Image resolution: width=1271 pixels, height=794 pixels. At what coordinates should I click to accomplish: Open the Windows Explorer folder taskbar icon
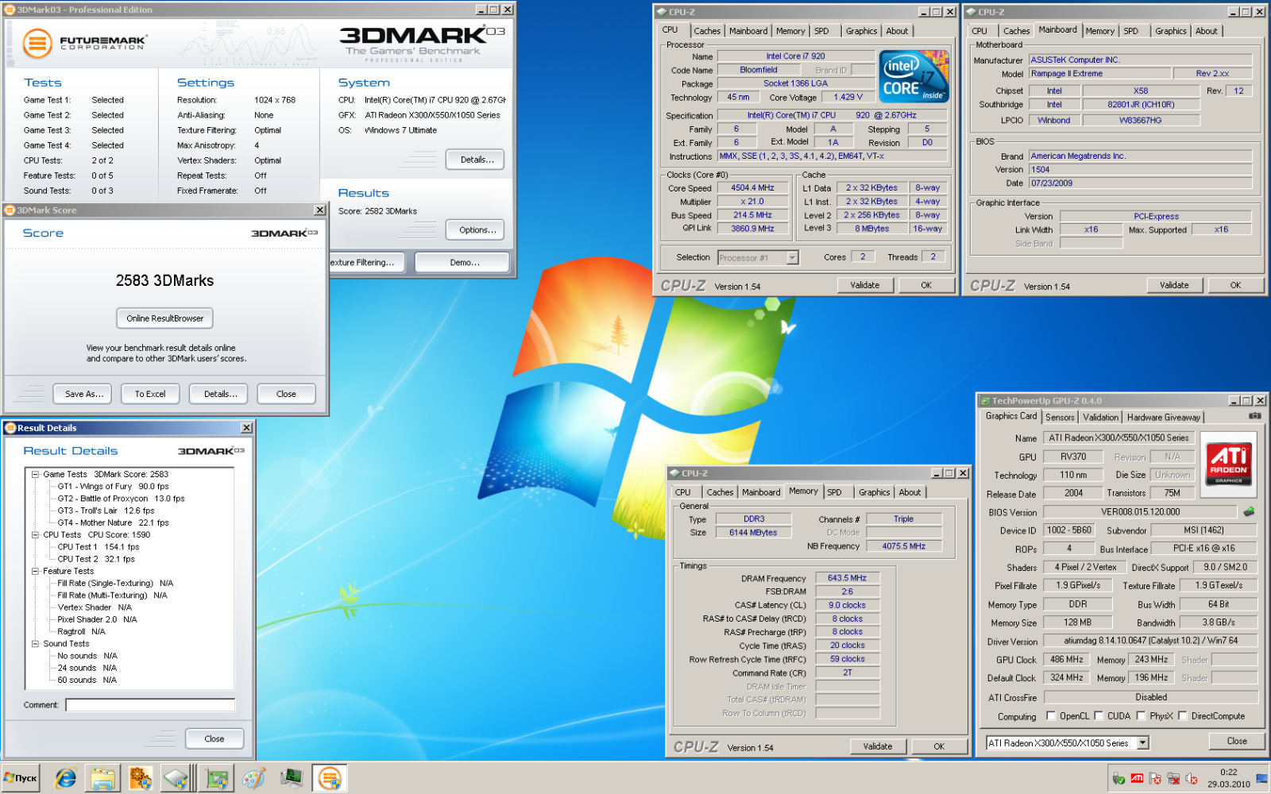point(102,778)
